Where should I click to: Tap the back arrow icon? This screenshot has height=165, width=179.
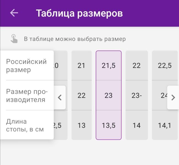[14, 13]
